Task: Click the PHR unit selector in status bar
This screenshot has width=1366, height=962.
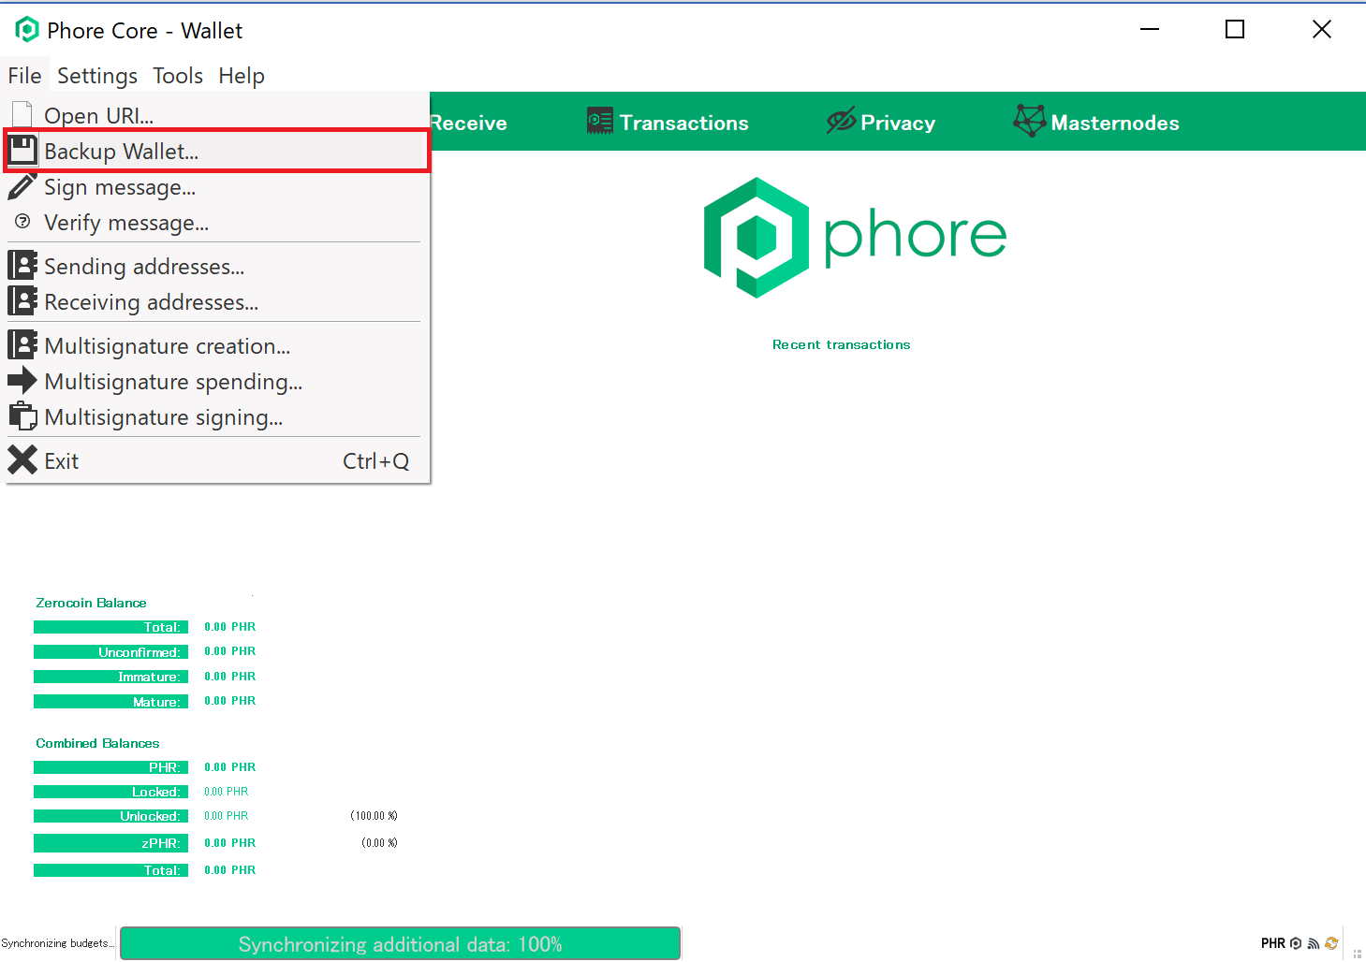Action: click(1273, 943)
